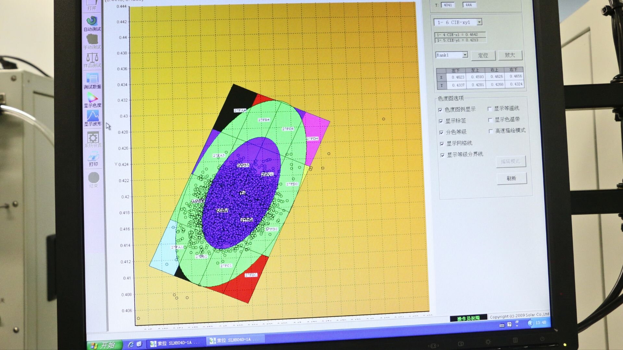Click the 编辑模式 edit mode button

[511, 161]
